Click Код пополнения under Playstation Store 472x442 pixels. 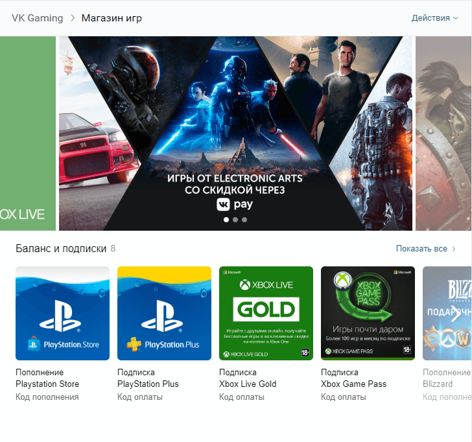(x=47, y=397)
